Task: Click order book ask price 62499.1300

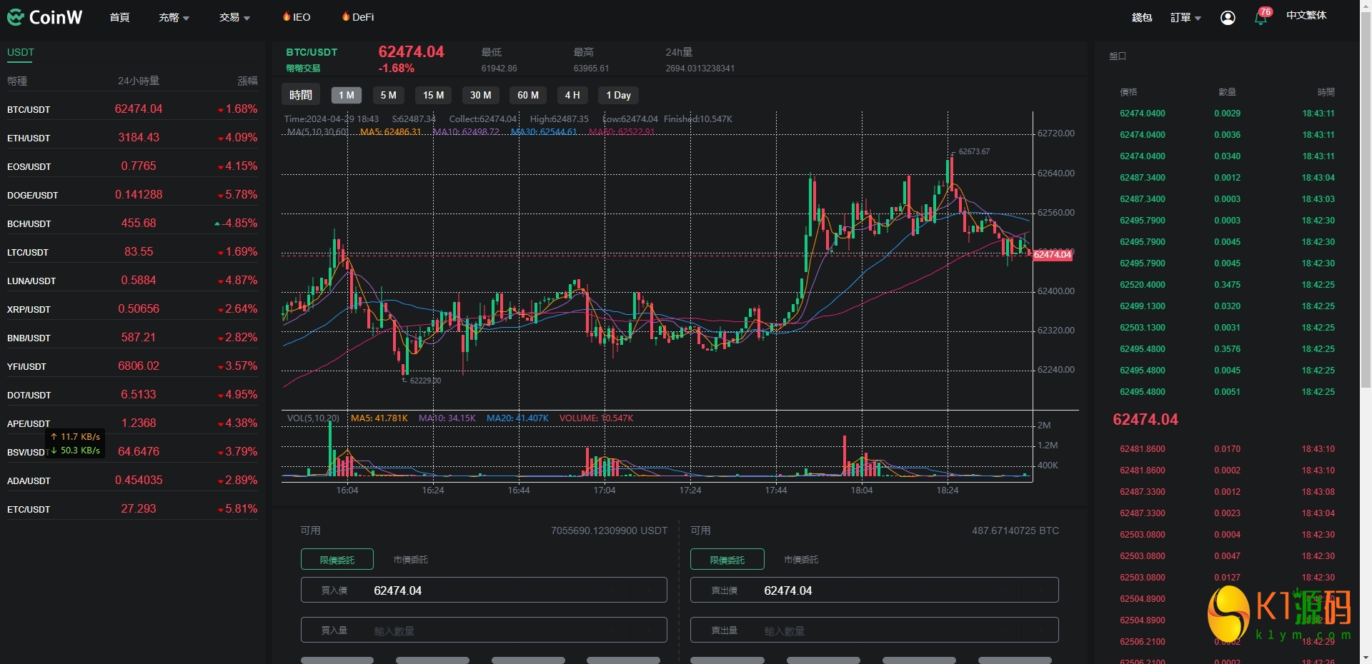Action: [x=1143, y=306]
